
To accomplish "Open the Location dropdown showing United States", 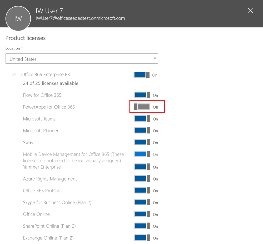I will tap(82, 58).
